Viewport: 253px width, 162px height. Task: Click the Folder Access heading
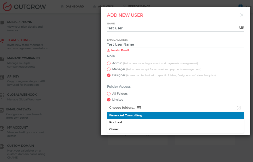tap(119, 86)
